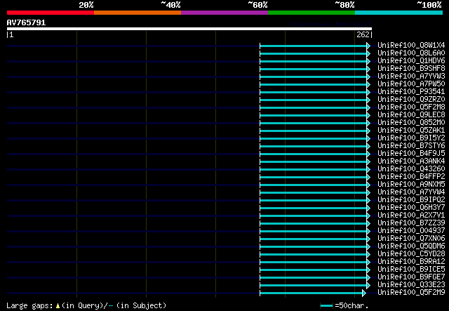Open hit UniRef100_B9SHF8
Screen dimensions: 449x311
411,69
